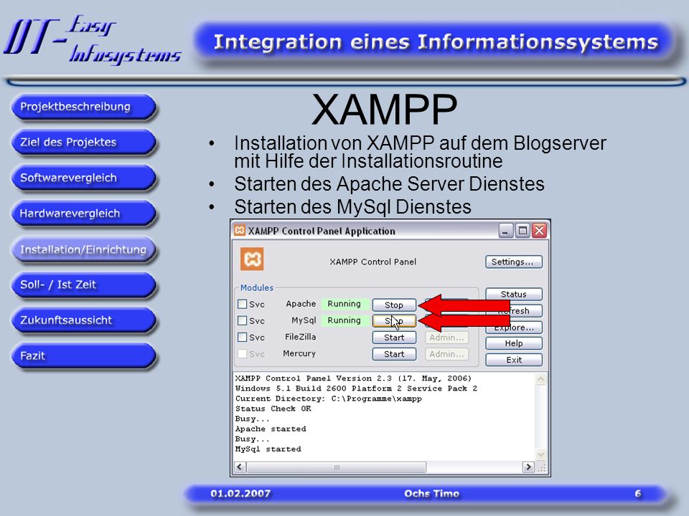Click 'Current Directory' log line
The height and width of the screenshot is (516, 689).
pyautogui.click(x=329, y=398)
